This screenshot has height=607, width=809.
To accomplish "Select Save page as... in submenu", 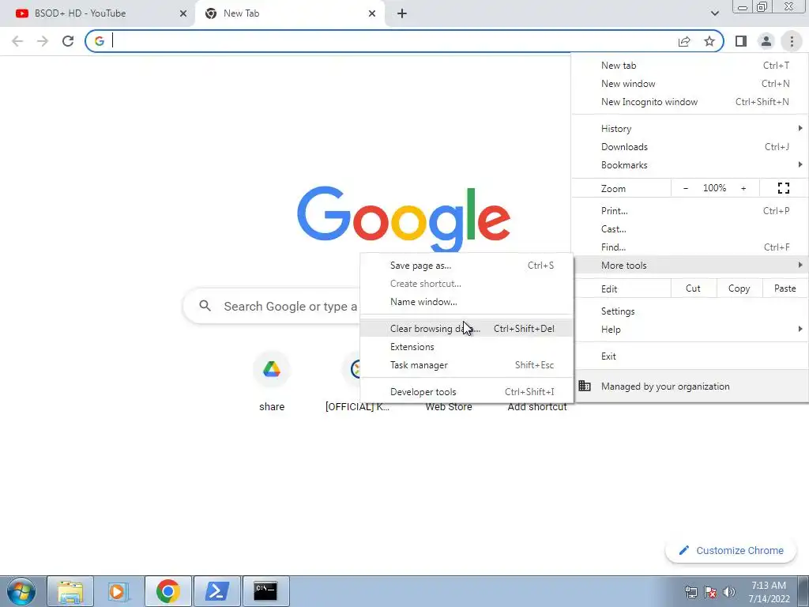I will pos(466,266).
